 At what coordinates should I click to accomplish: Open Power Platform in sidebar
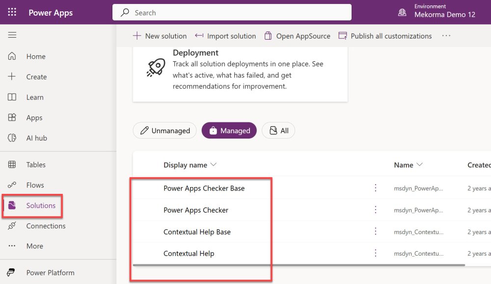tap(50, 273)
